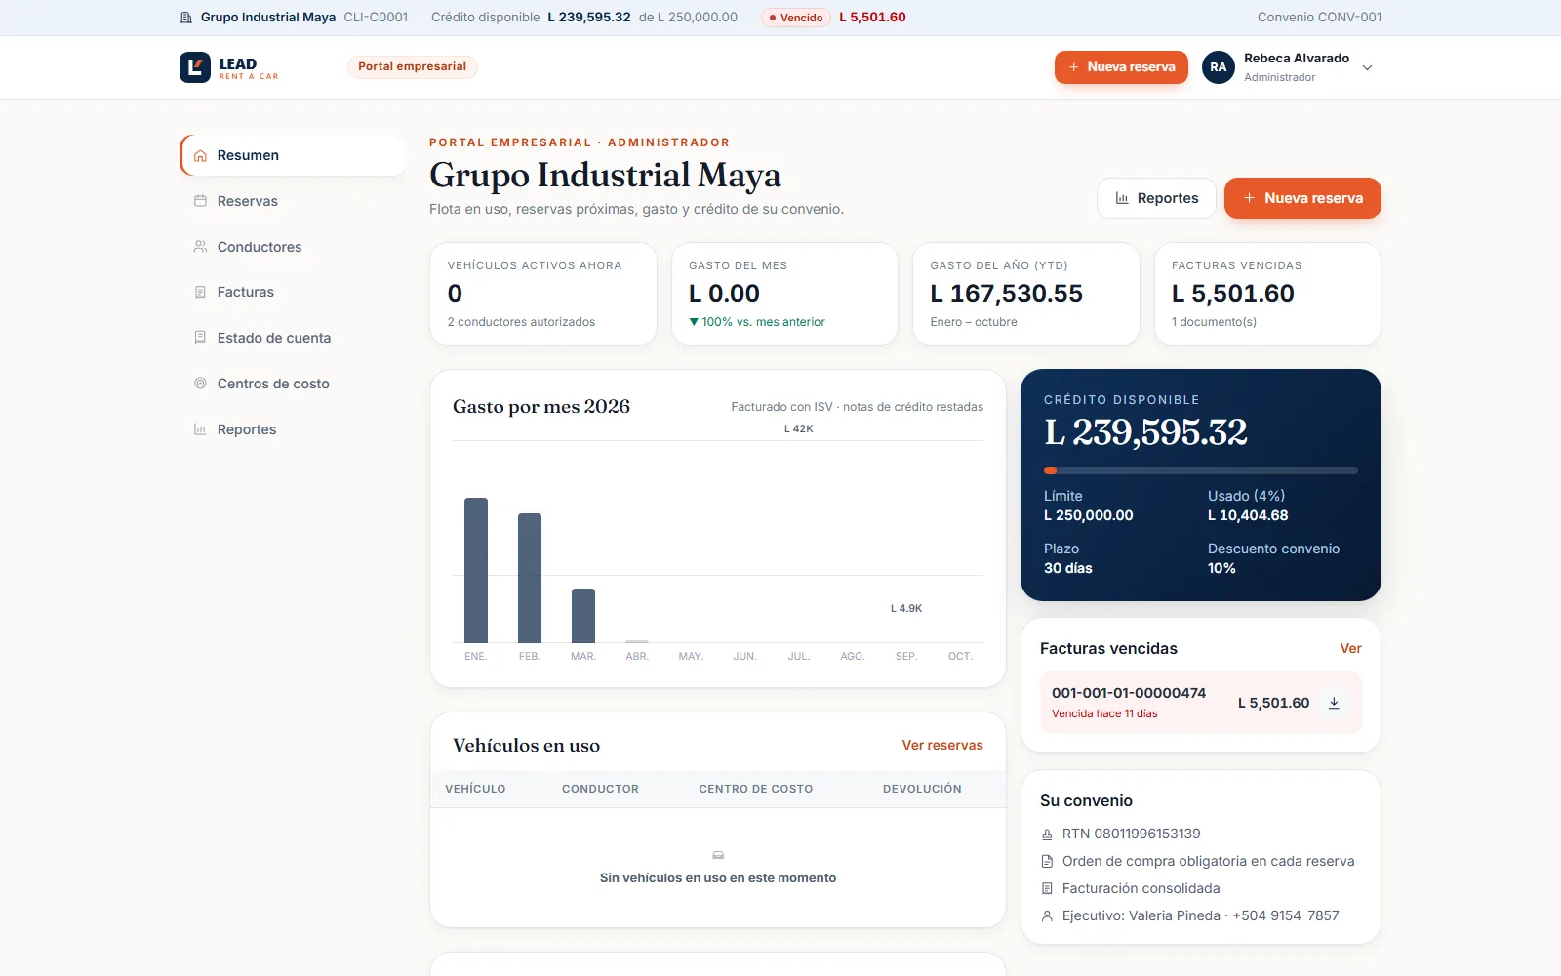This screenshot has height=976, width=1561.
Task: Click the icon beside Facturación consolidada
Action: (x=1047, y=889)
